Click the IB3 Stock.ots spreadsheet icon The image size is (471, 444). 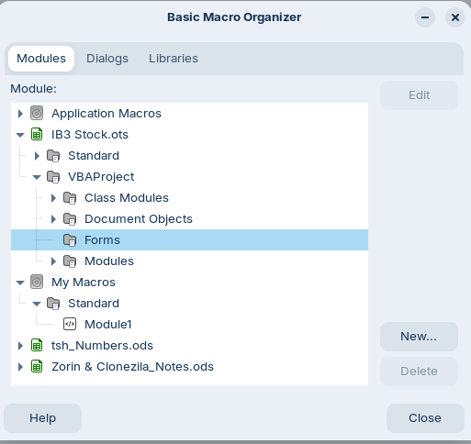37,135
